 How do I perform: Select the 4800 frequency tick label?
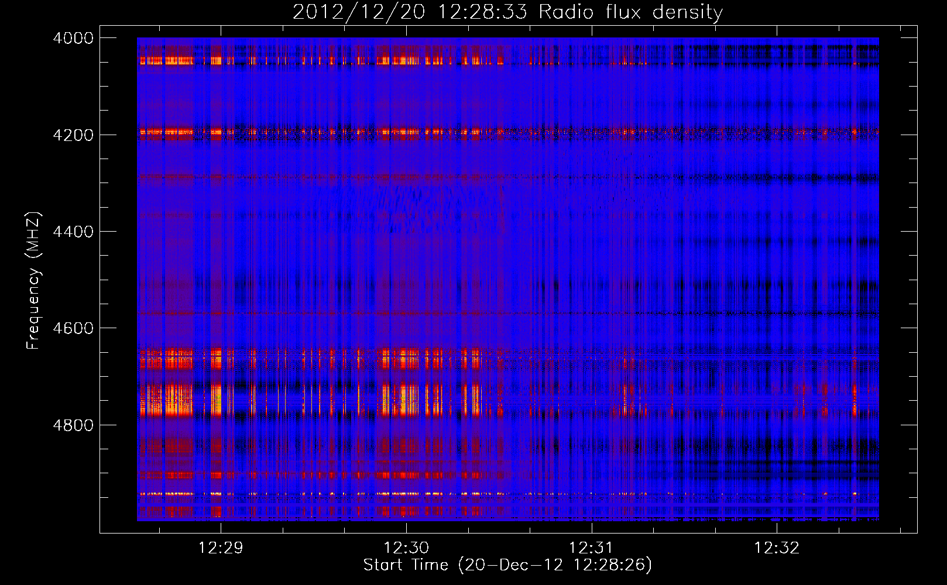click(73, 425)
